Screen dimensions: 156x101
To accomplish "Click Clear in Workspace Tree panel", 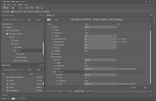I will pyautogui.click(x=38, y=20).
